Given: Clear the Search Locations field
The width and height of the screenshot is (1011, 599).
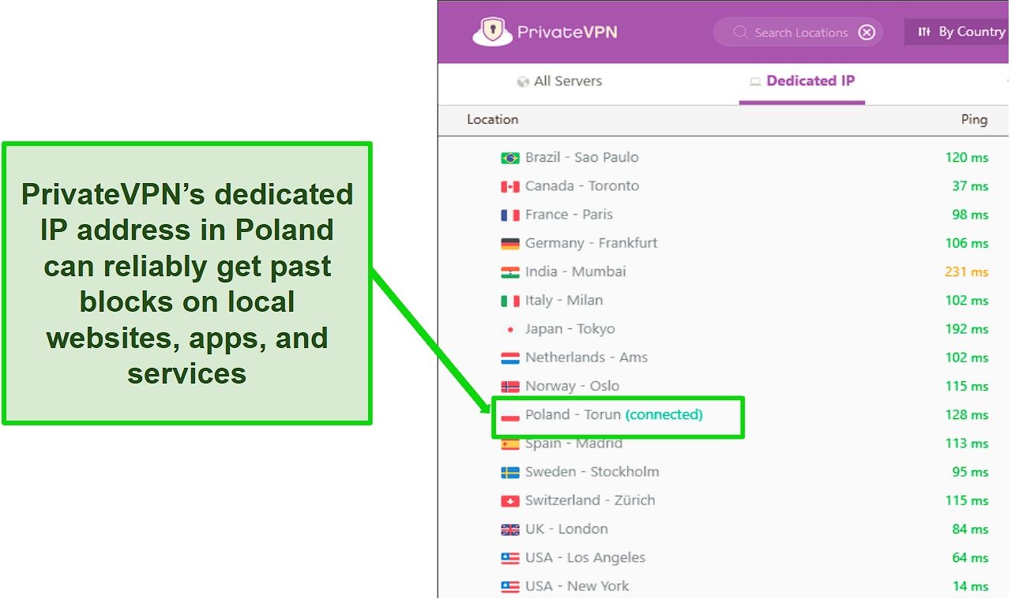Looking at the screenshot, I should click(x=866, y=32).
